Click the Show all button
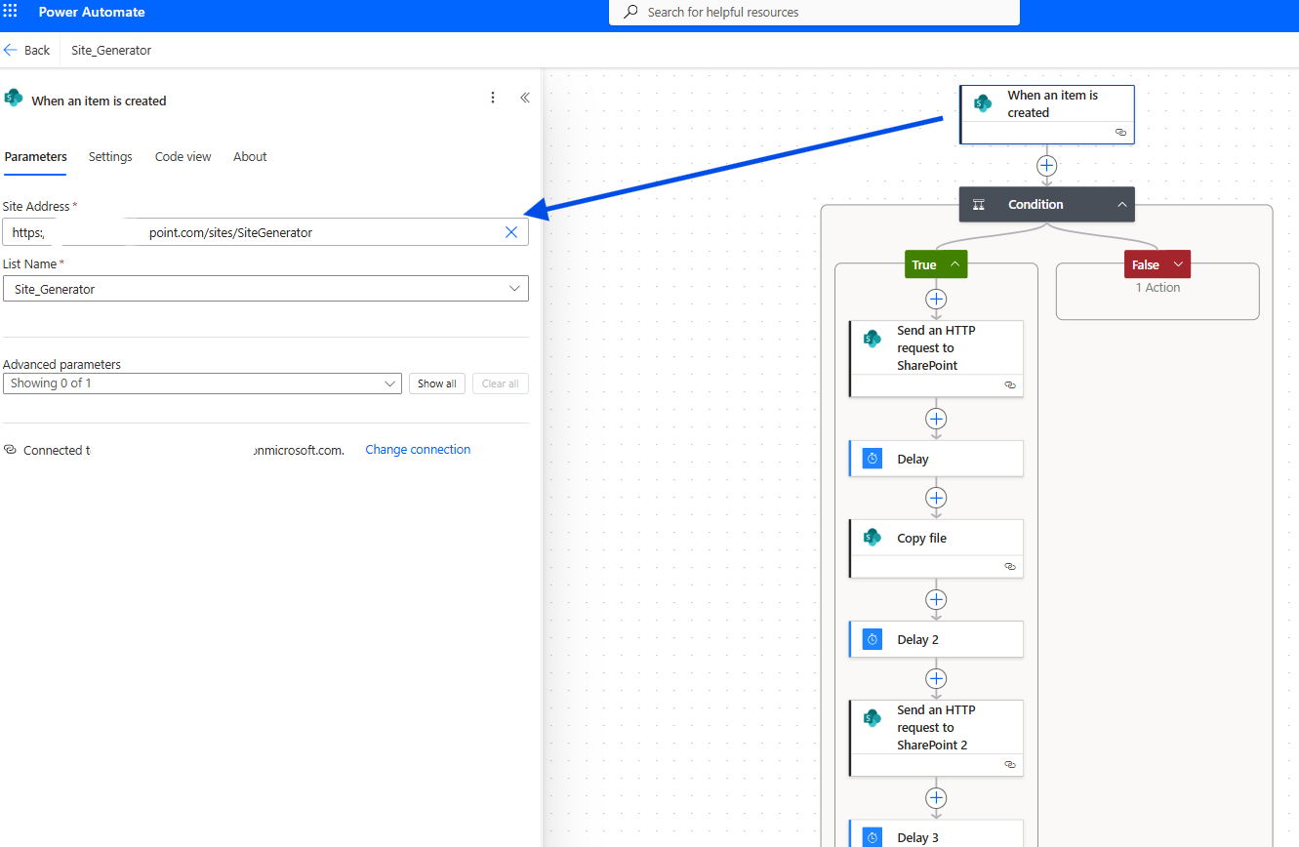This screenshot has width=1299, height=847. (436, 383)
